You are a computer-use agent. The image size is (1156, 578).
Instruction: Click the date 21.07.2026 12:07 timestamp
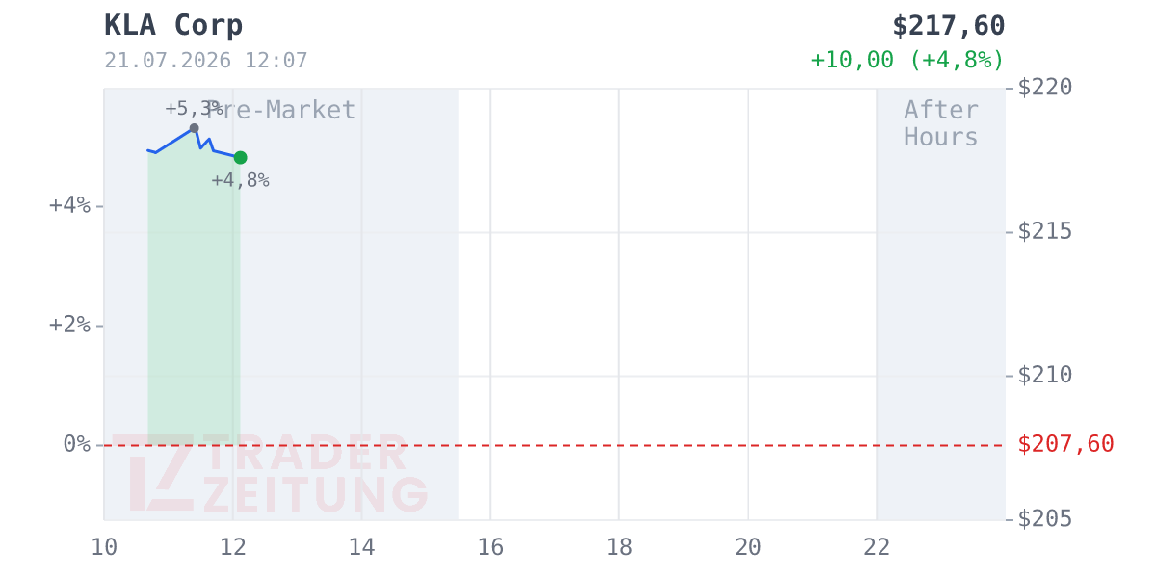[x=206, y=61]
